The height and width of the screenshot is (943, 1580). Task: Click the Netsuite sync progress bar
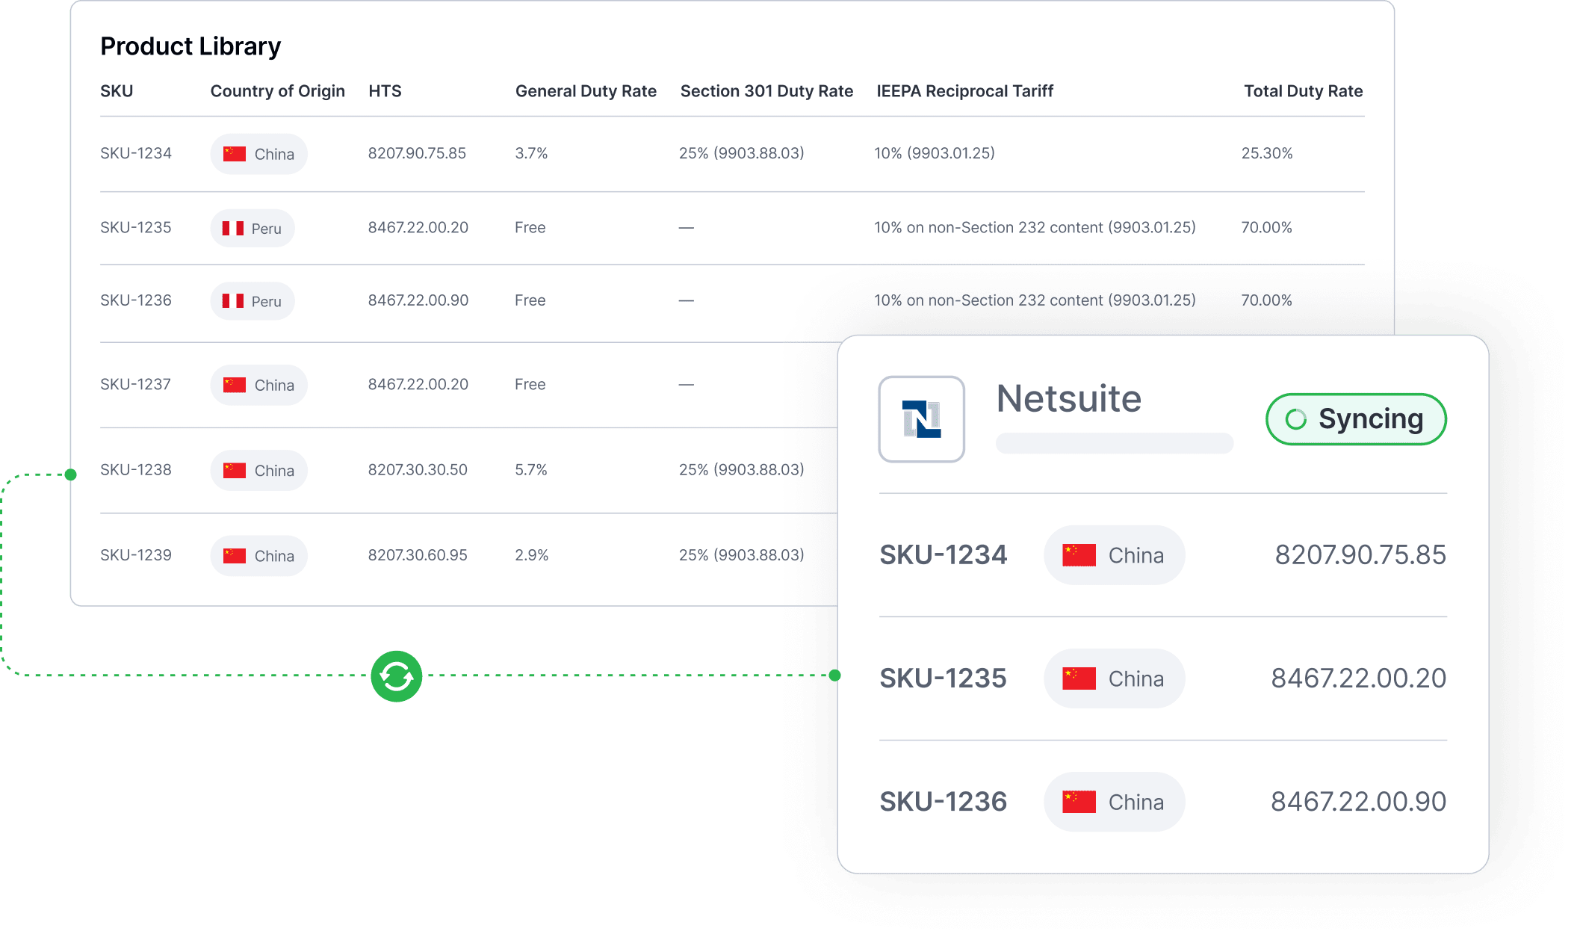coord(1114,443)
